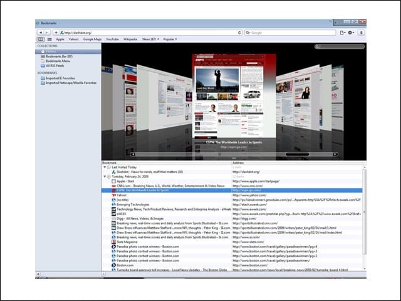The width and height of the screenshot is (401, 301).
Task: Select the ESPN: The Worldwide Leader row
Action: 232,191
